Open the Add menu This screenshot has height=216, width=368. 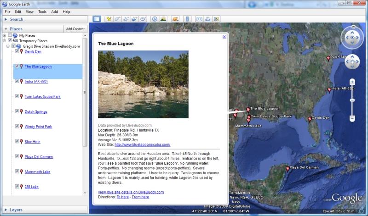point(54,11)
